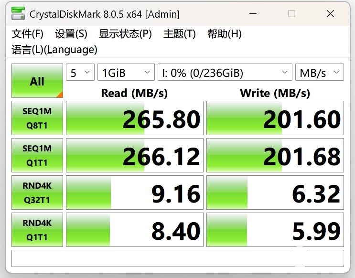The height and width of the screenshot is (278, 355).
Task: Start all benchmarks with the All button
Action: [x=37, y=81]
